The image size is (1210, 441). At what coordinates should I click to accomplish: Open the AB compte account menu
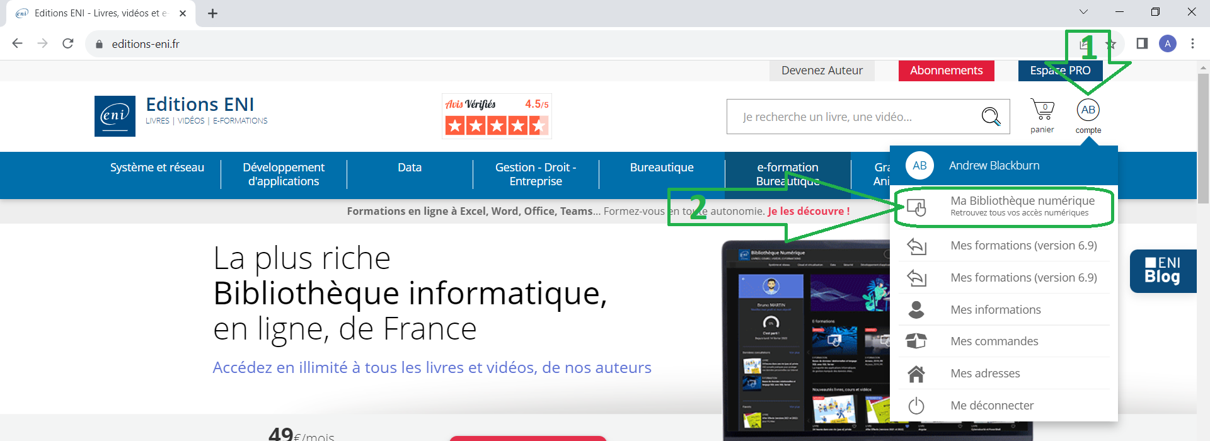point(1088,116)
